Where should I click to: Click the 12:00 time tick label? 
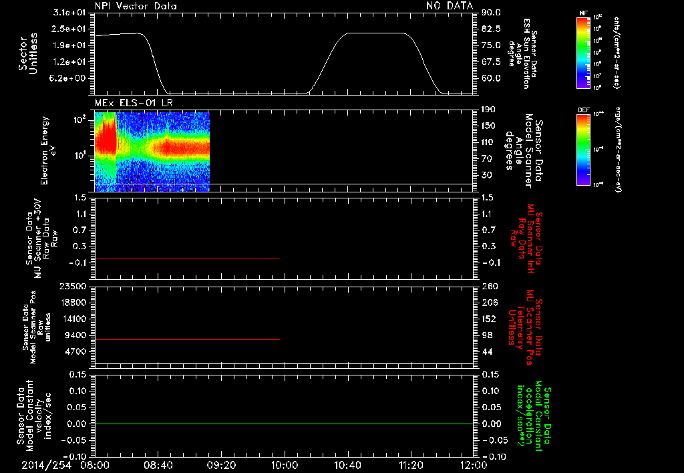pyautogui.click(x=474, y=465)
